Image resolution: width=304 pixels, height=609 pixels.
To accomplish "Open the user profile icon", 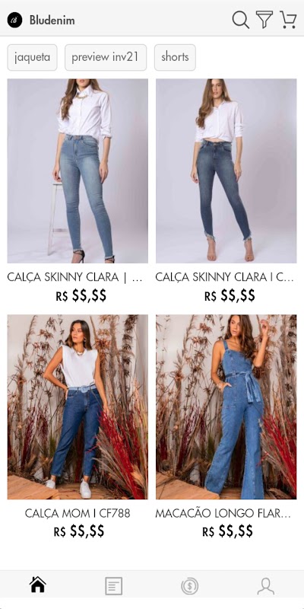I will point(265,585).
